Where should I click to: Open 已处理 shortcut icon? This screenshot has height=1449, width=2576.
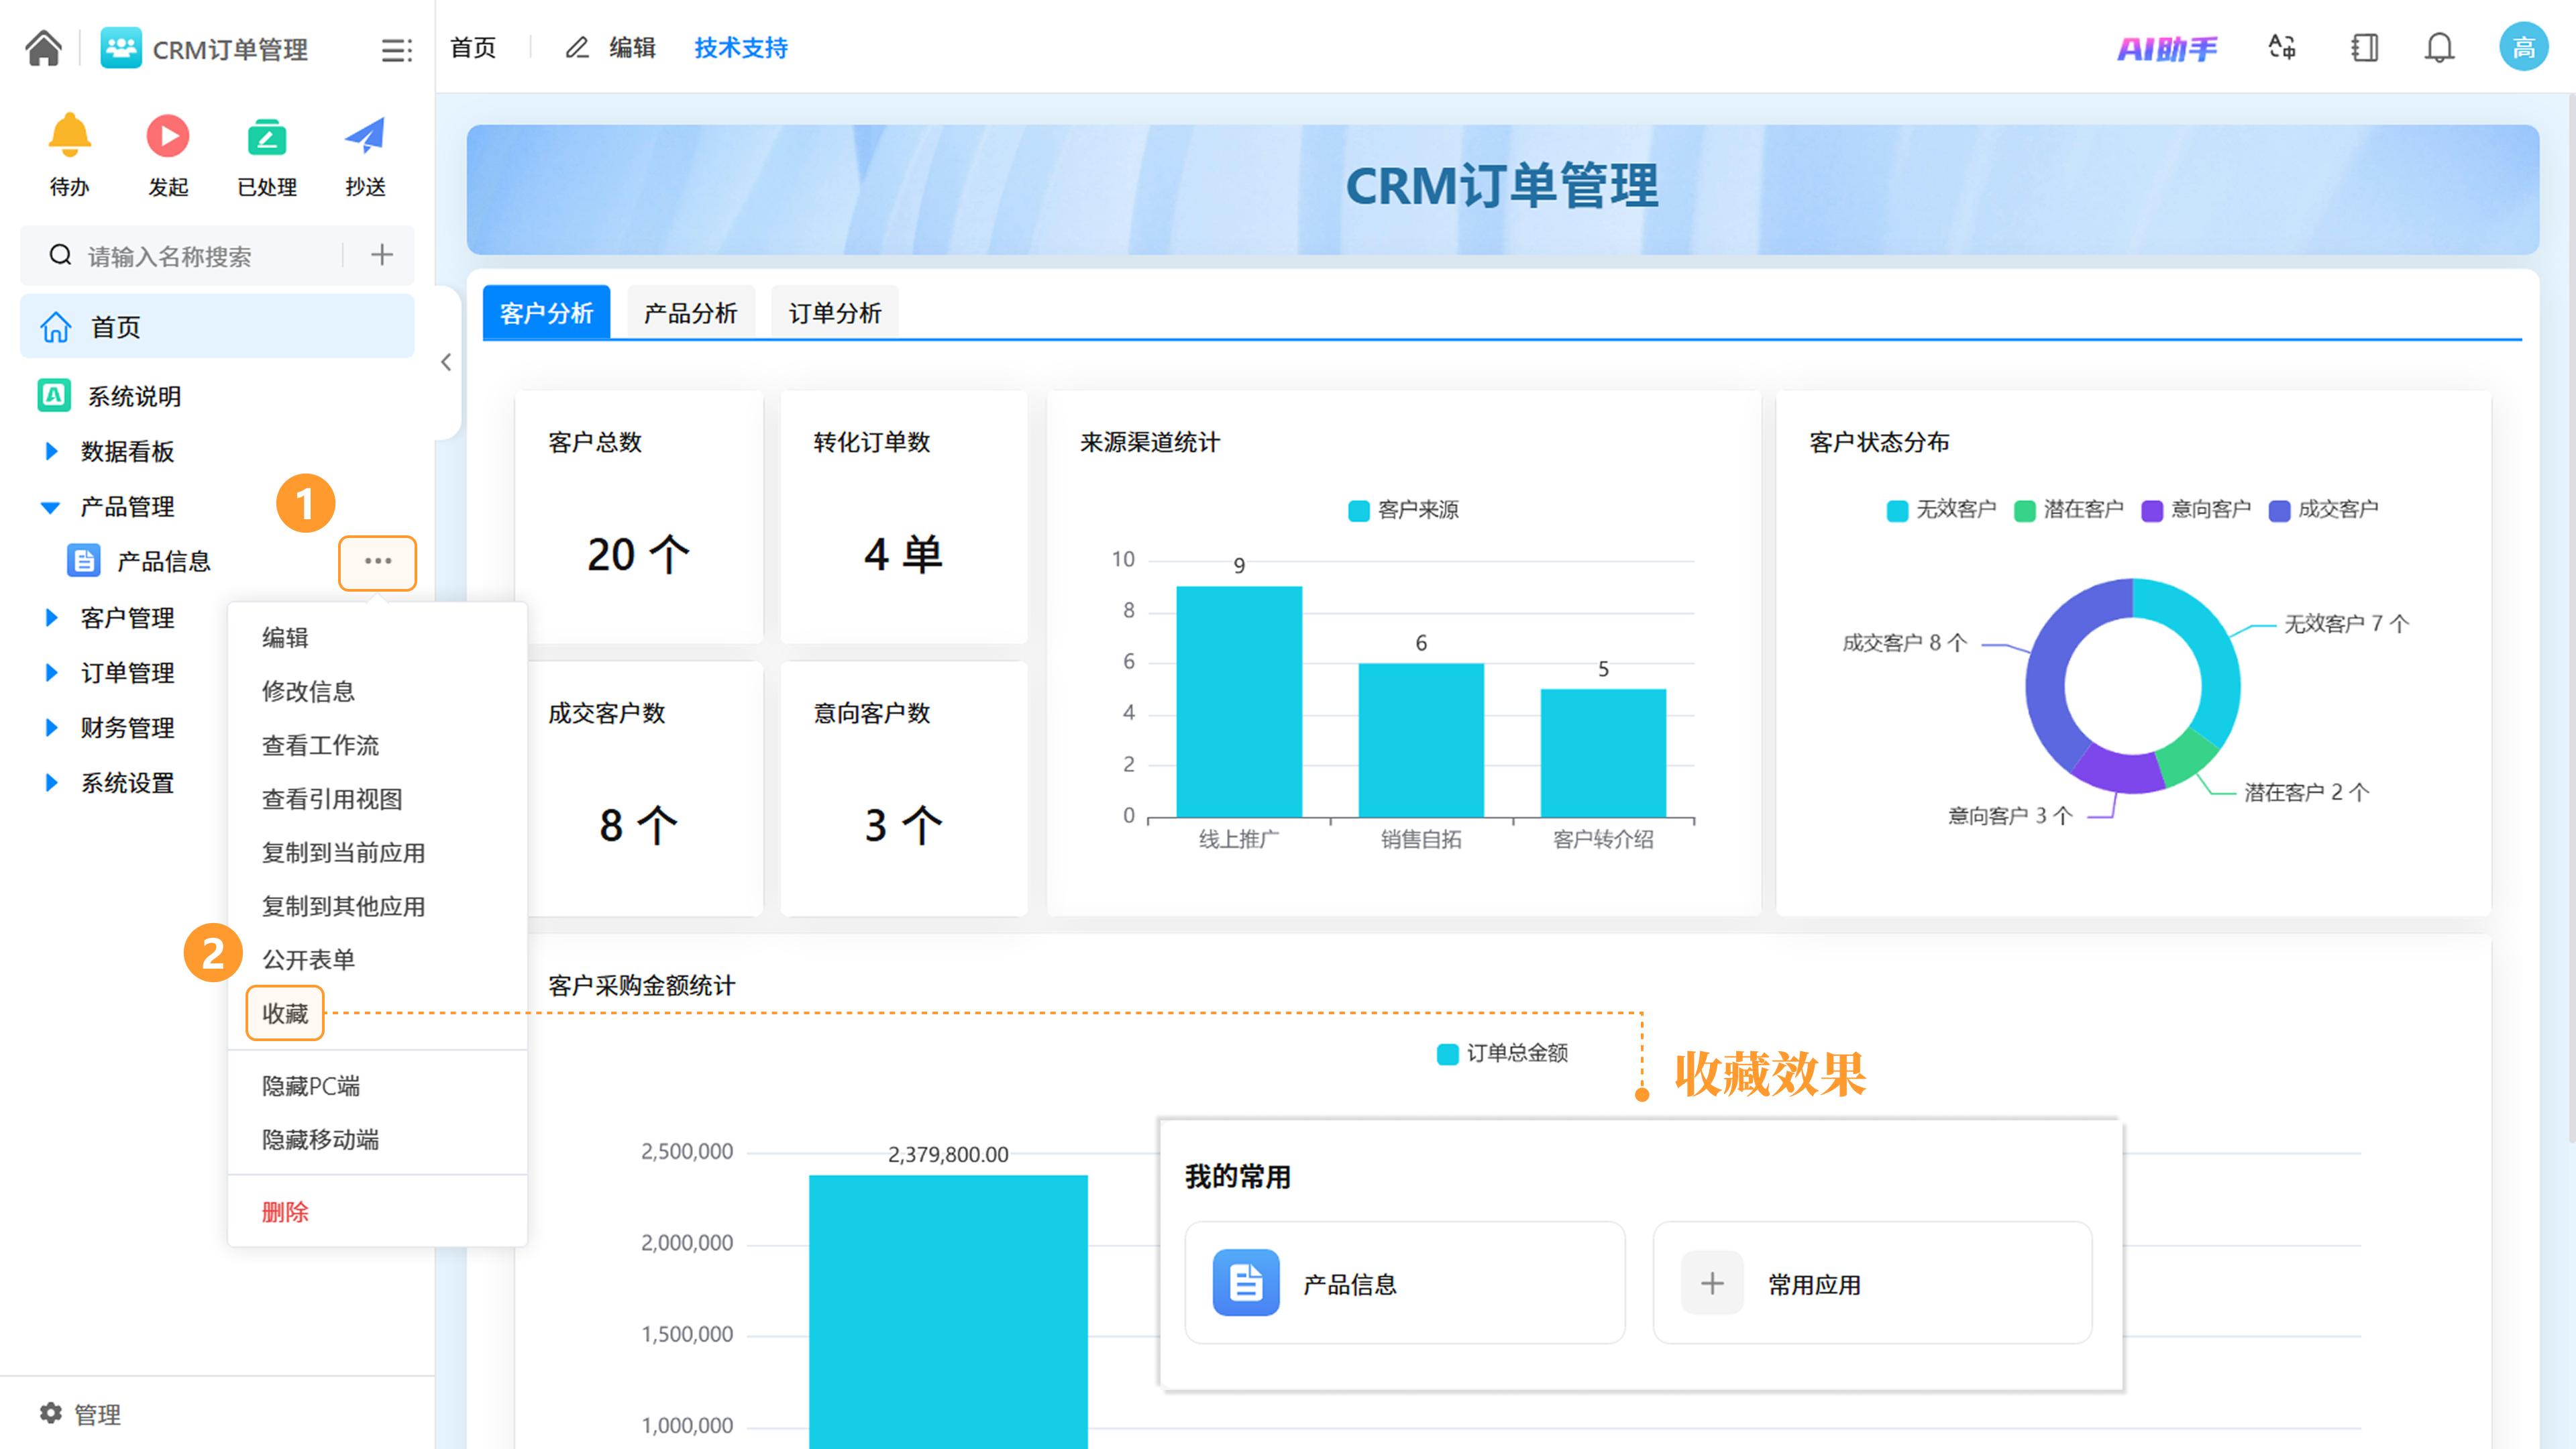(x=267, y=137)
